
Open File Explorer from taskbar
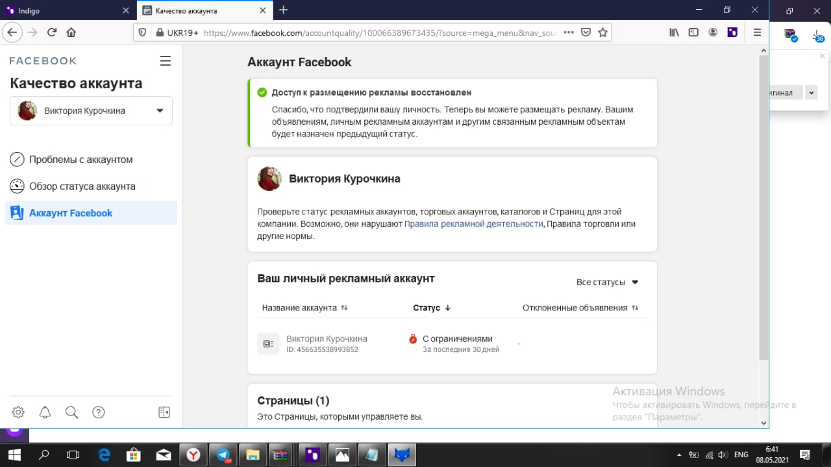[x=253, y=454]
